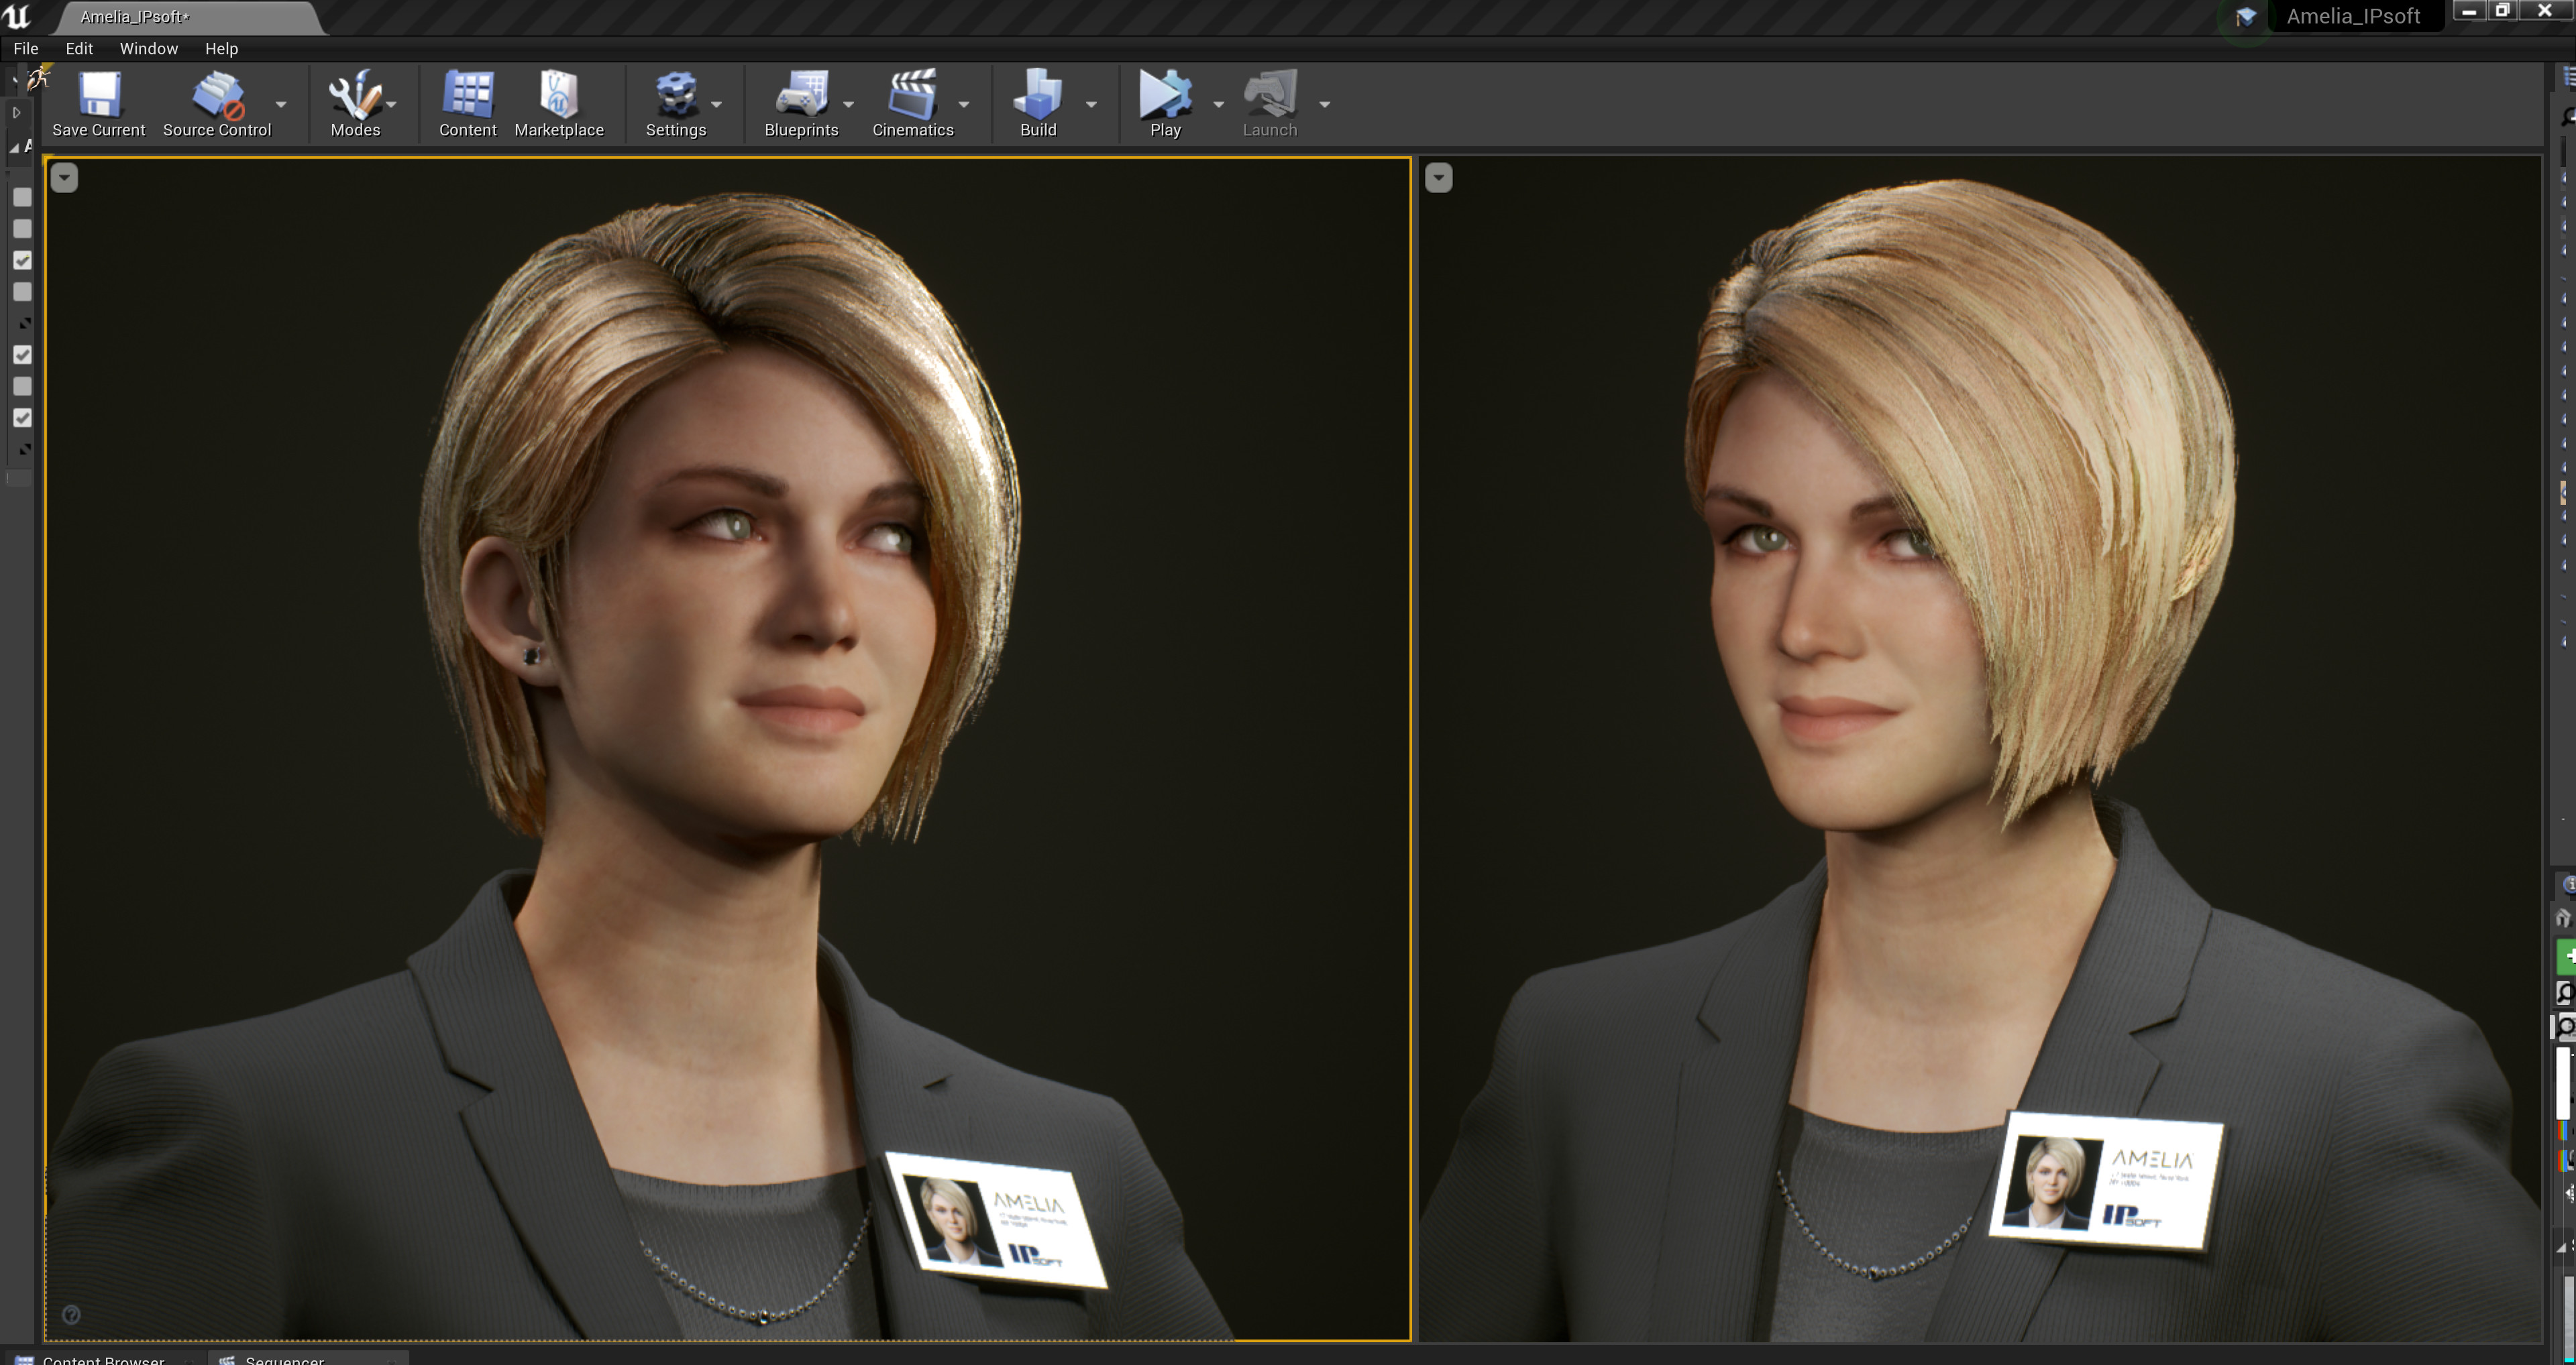
Task: Click the Amelia_IPsoft project name label
Action: click(x=2353, y=16)
